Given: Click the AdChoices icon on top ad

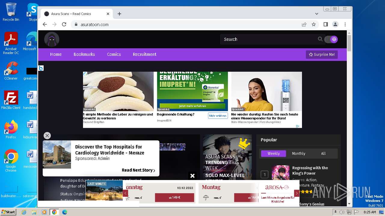Looking at the screenshot, I should [x=297, y=126].
